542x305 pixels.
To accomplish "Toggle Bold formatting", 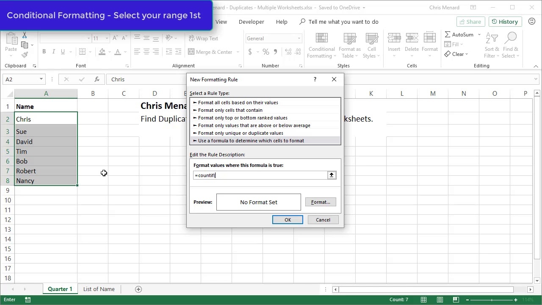I will 44,52.
